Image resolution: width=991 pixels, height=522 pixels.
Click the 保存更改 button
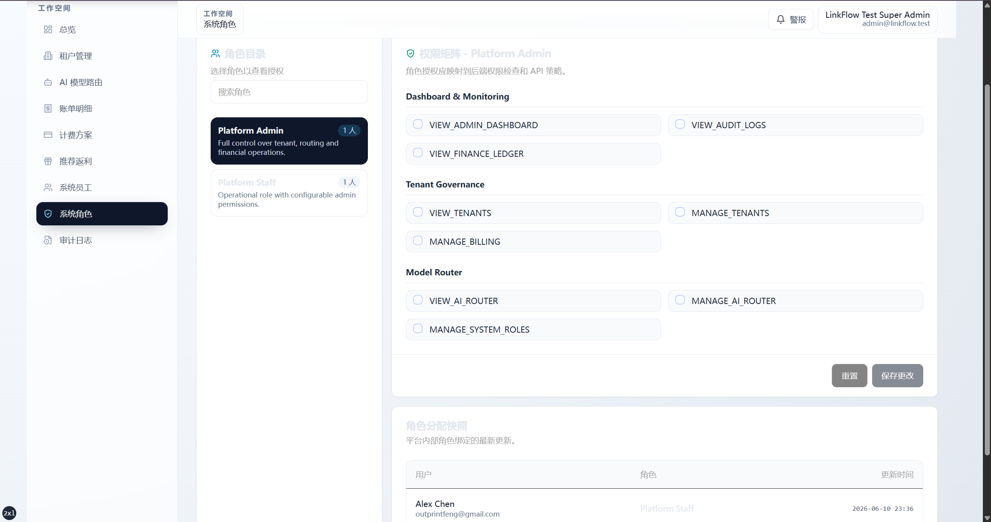pos(898,376)
